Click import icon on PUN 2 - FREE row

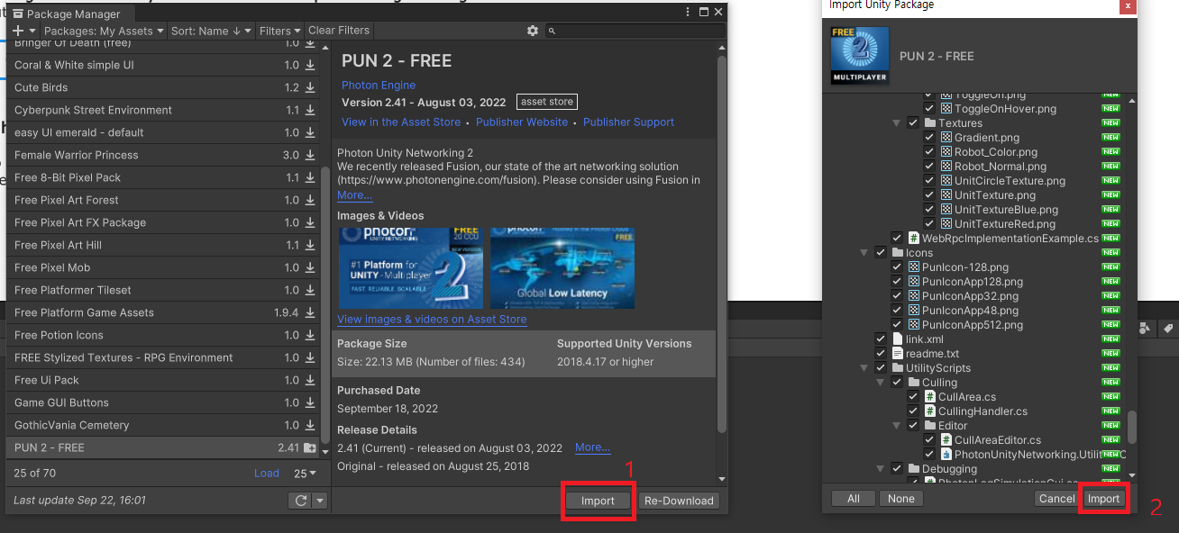click(310, 447)
